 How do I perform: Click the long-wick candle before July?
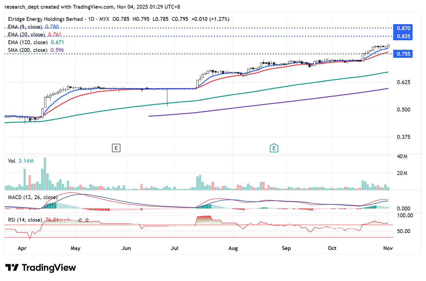point(167,97)
